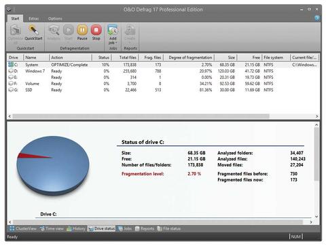The height and width of the screenshot is (246, 326).
Task: Click the Windows 7 drive name
Action: pyautogui.click(x=35, y=71)
